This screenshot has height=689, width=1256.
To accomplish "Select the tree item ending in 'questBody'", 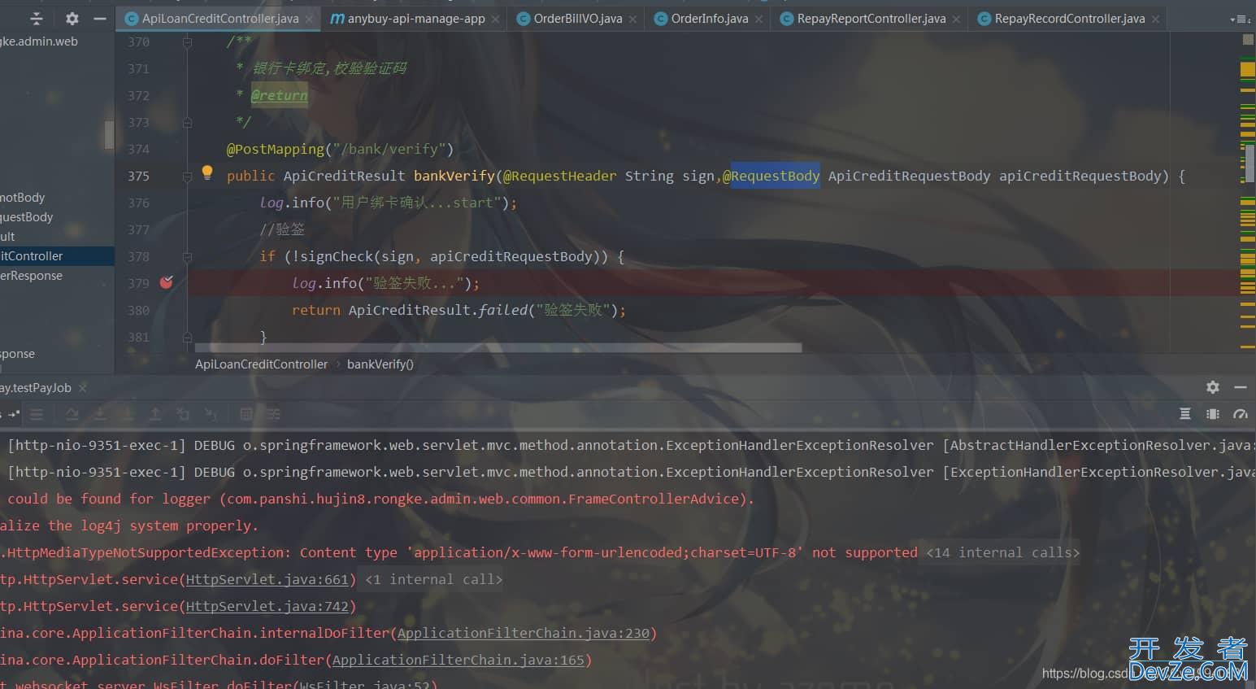I will point(57,217).
